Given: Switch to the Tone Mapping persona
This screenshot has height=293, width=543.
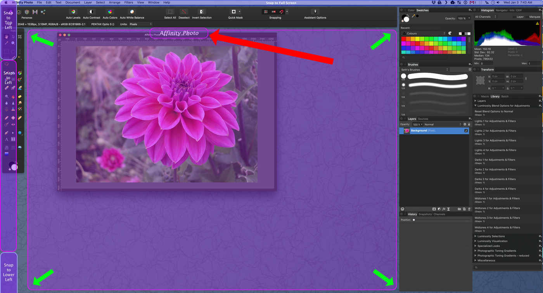Looking at the screenshot, I should [35, 12].
